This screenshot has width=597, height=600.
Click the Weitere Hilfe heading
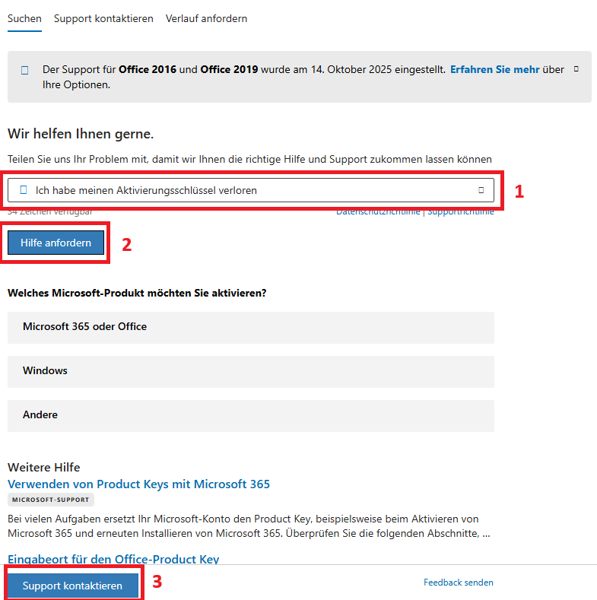tap(43, 467)
